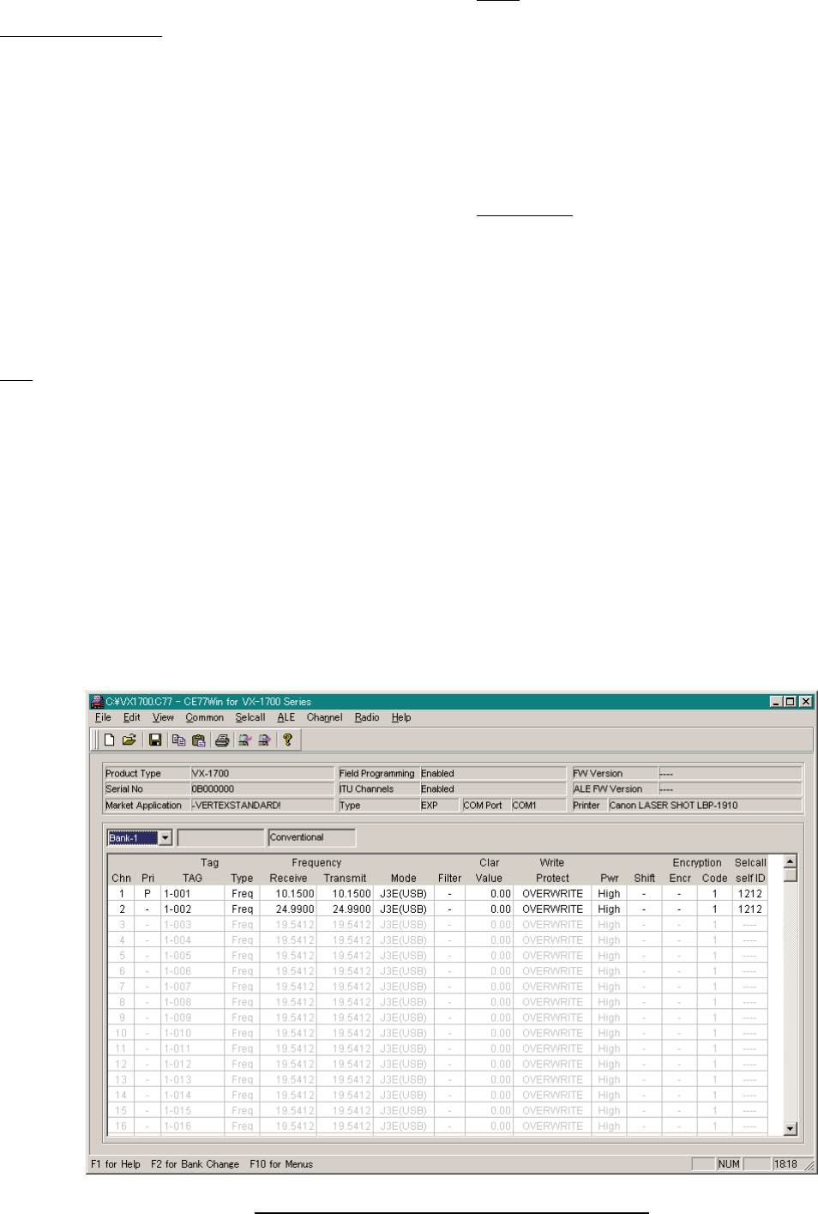818x1214 pixels.
Task: Click Product Type value VX-1700
Action: (262, 774)
